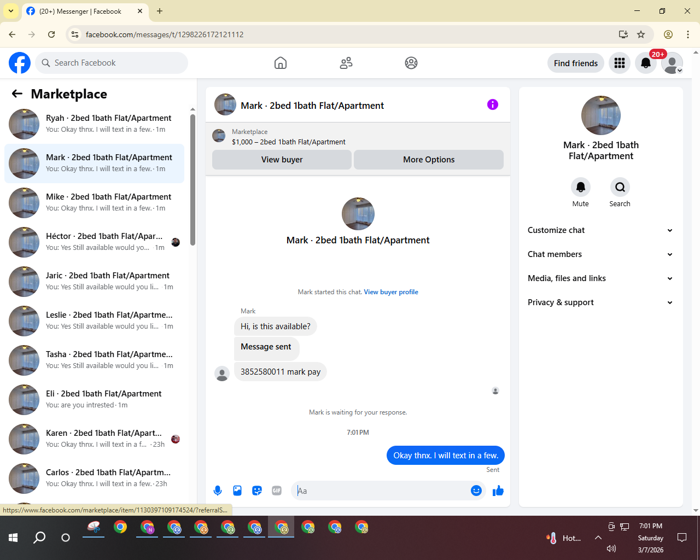This screenshot has height=560, width=700.
Task: Open the Carlos 2bed 1bath conversation
Action: coord(94,479)
